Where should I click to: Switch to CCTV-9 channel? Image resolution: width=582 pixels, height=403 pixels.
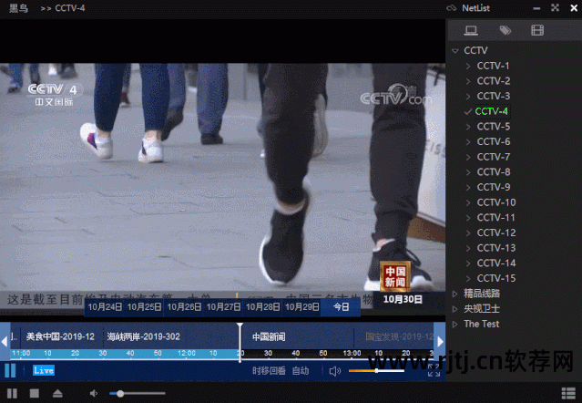494,187
